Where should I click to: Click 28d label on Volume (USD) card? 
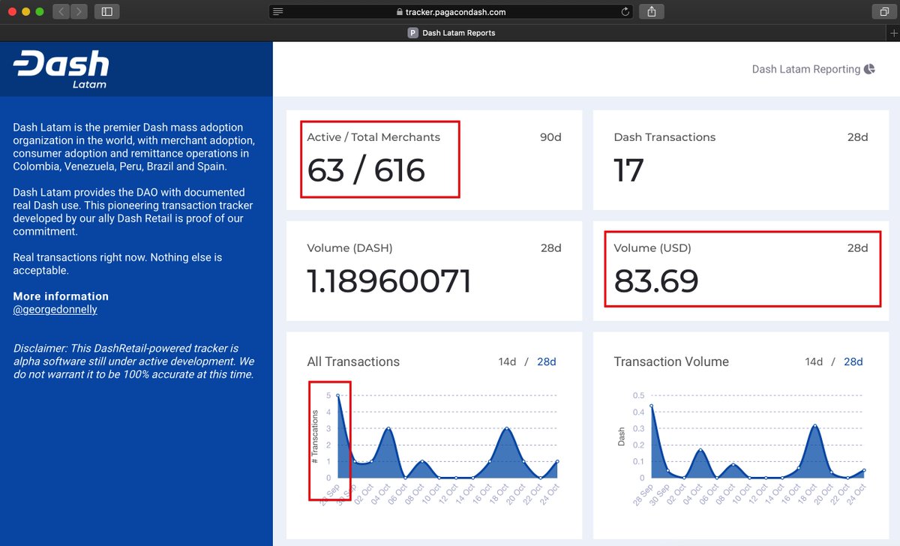[x=857, y=247]
